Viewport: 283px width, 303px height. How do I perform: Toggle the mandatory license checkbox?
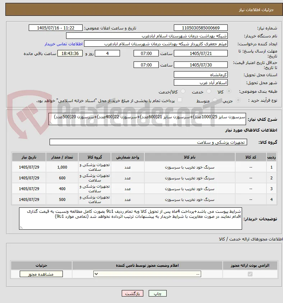pos(250,274)
